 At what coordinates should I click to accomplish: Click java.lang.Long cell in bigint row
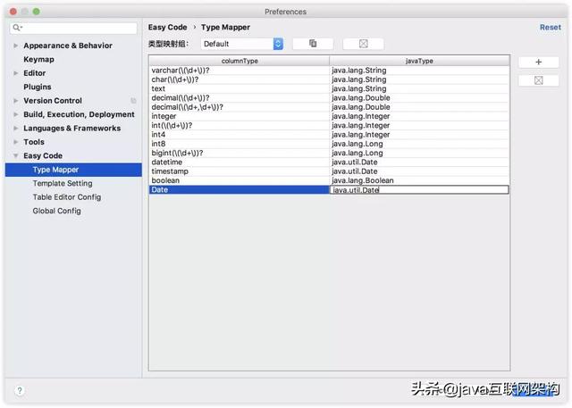pos(419,153)
